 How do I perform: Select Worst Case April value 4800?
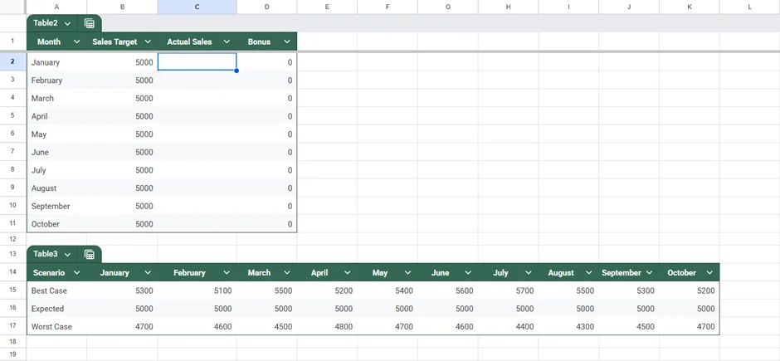(327, 326)
